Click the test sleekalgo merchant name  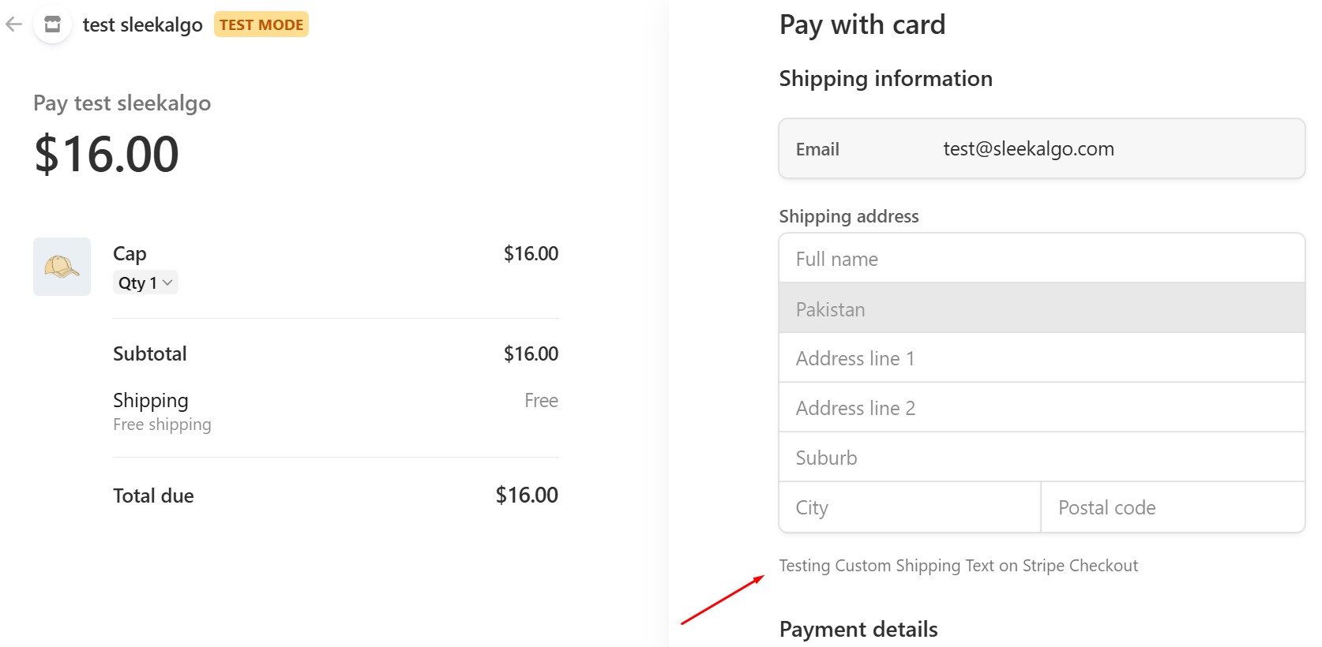click(x=142, y=24)
